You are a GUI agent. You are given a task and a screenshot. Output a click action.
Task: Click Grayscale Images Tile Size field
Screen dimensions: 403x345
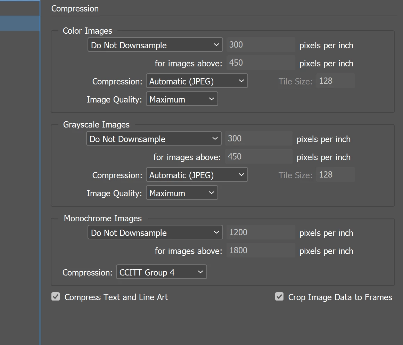pyautogui.click(x=335, y=175)
